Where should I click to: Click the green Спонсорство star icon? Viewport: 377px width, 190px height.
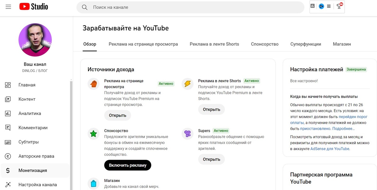point(93,134)
